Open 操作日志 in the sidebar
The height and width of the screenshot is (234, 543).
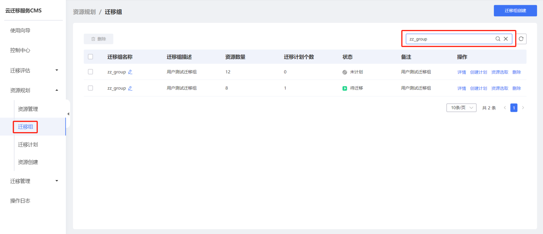pos(20,201)
